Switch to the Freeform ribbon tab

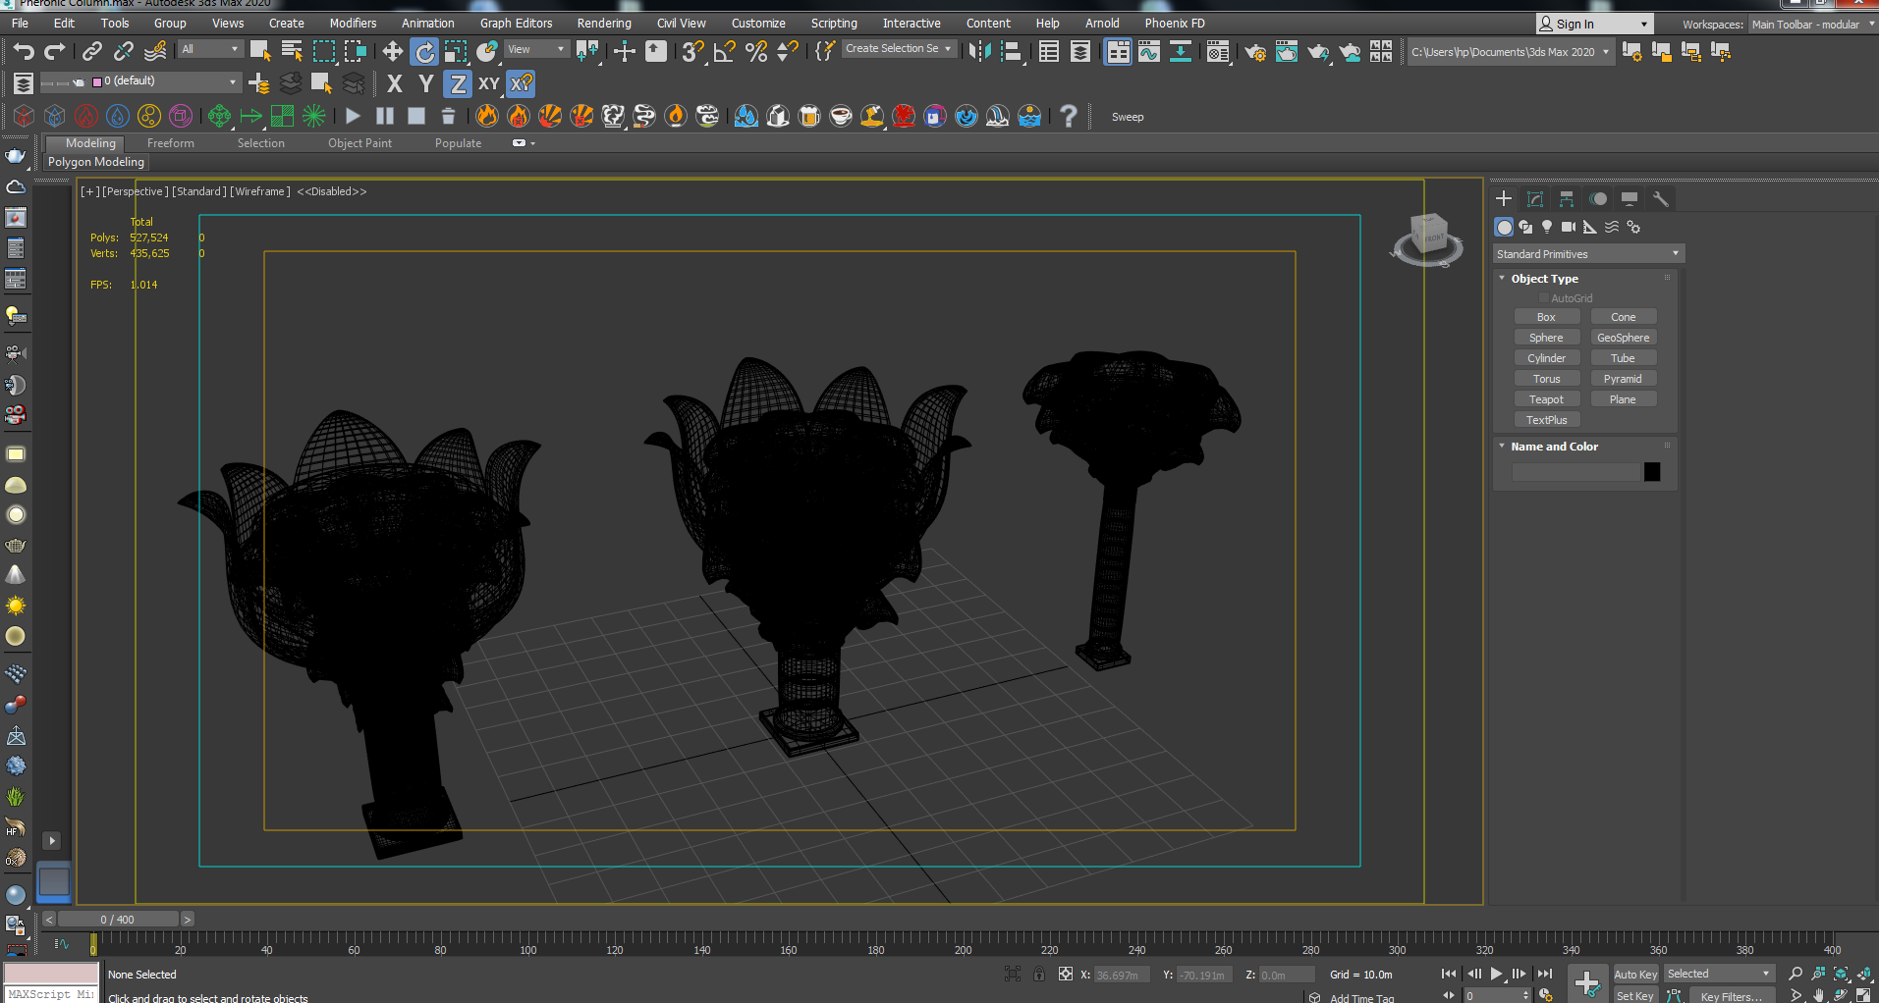point(171,143)
